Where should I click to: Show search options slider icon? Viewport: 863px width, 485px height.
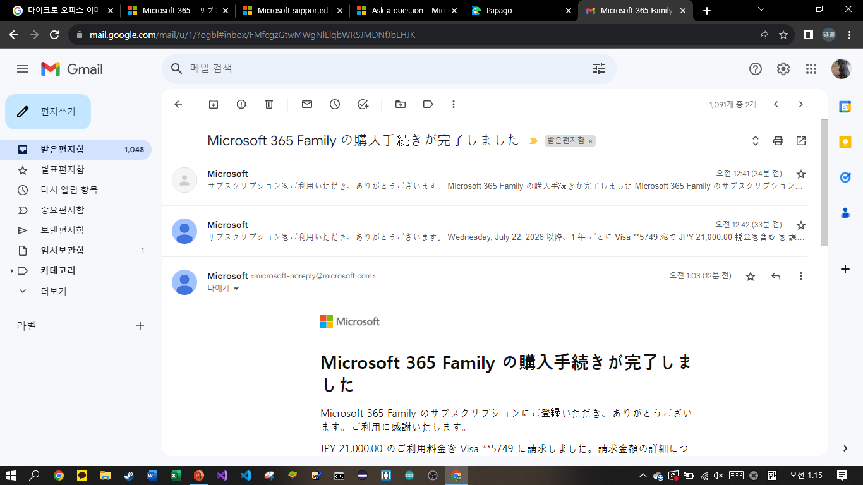click(x=599, y=69)
